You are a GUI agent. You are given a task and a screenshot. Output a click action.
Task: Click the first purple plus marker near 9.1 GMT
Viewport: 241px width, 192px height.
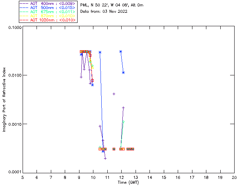click(81, 77)
